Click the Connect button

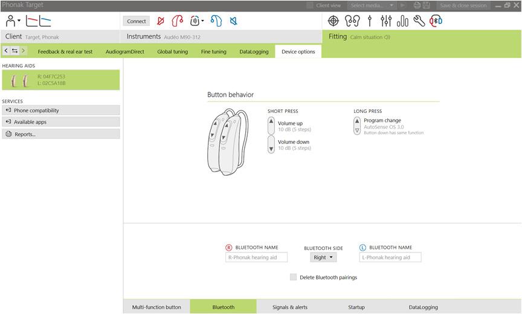pos(137,21)
